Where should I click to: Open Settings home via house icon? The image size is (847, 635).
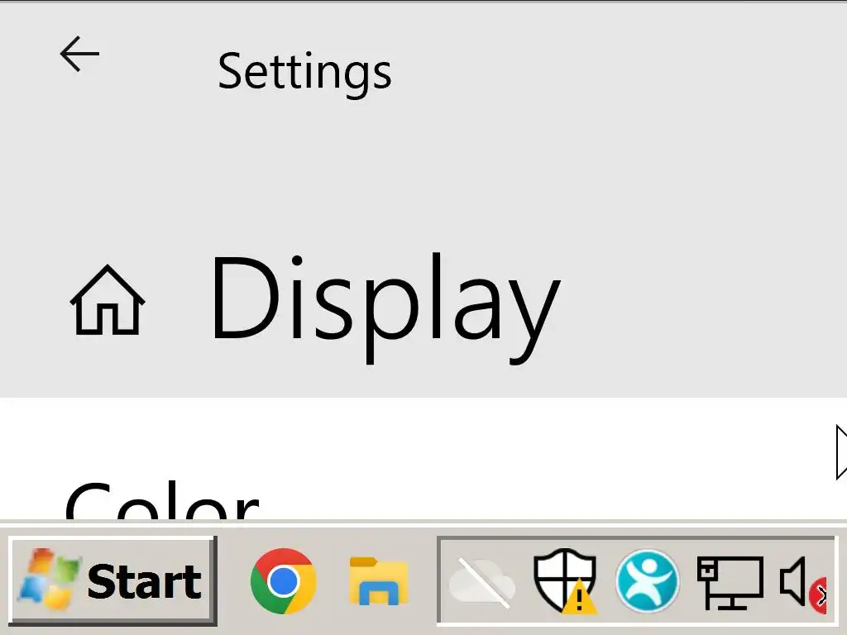[108, 300]
